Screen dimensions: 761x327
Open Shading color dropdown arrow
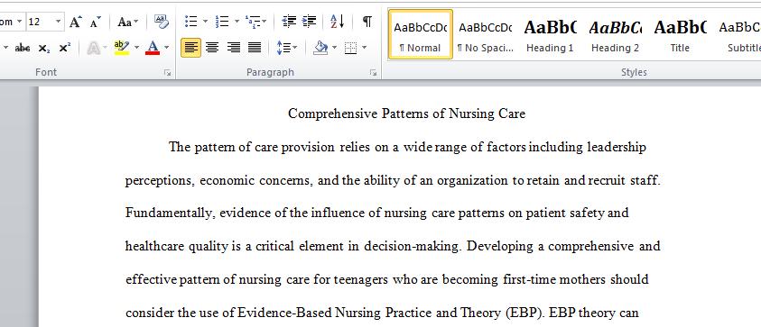click(334, 48)
